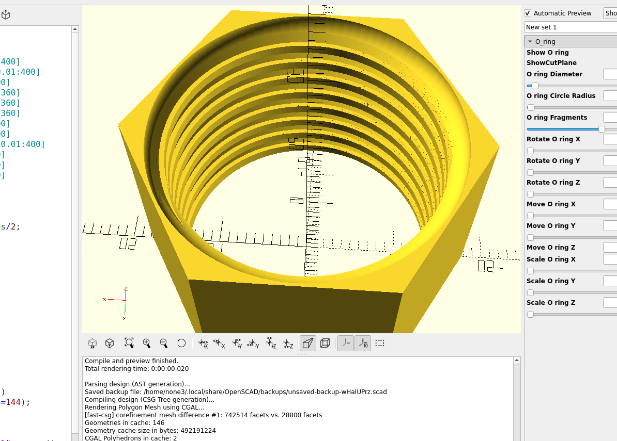View the model along the +X axis
Screen dimensions: 617x441
[203, 343]
